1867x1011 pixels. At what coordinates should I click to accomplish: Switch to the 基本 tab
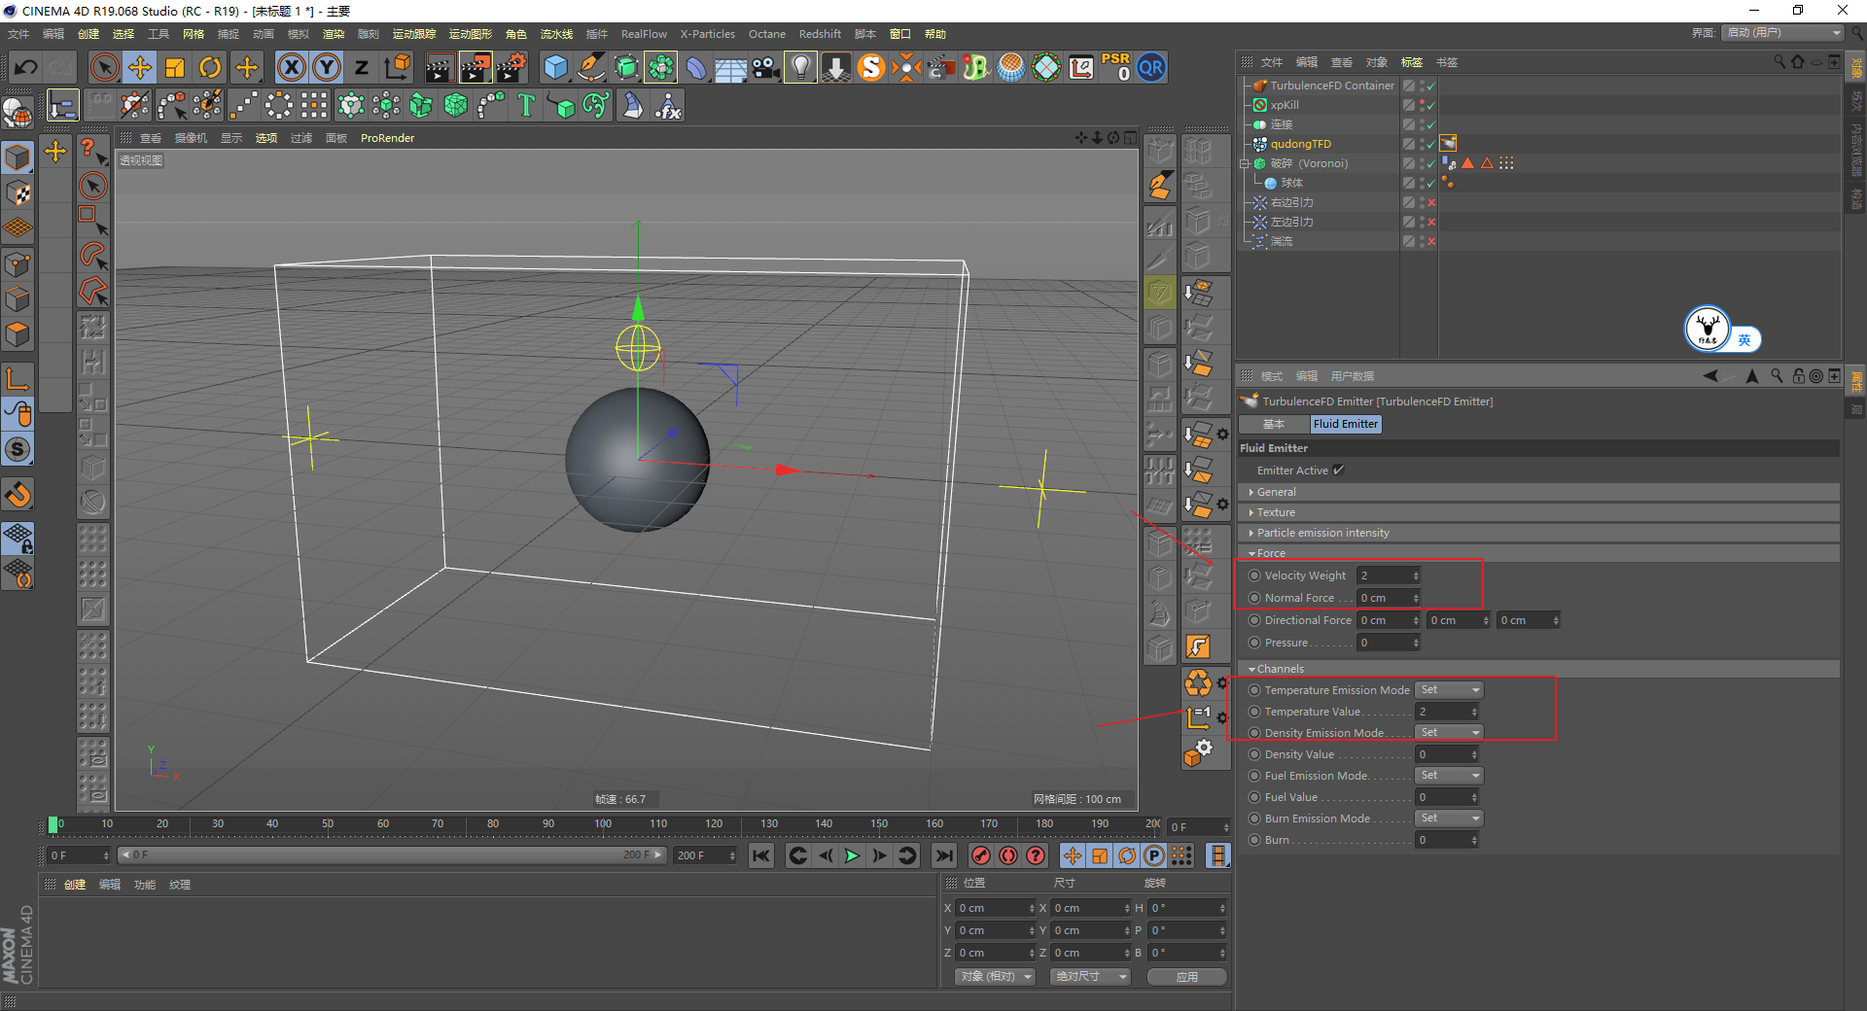point(1274,424)
